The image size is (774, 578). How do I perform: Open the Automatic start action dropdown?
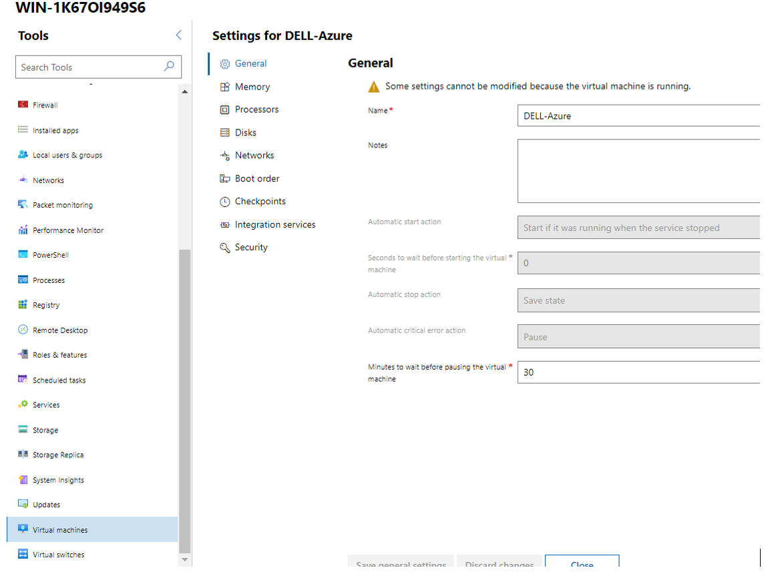point(638,228)
